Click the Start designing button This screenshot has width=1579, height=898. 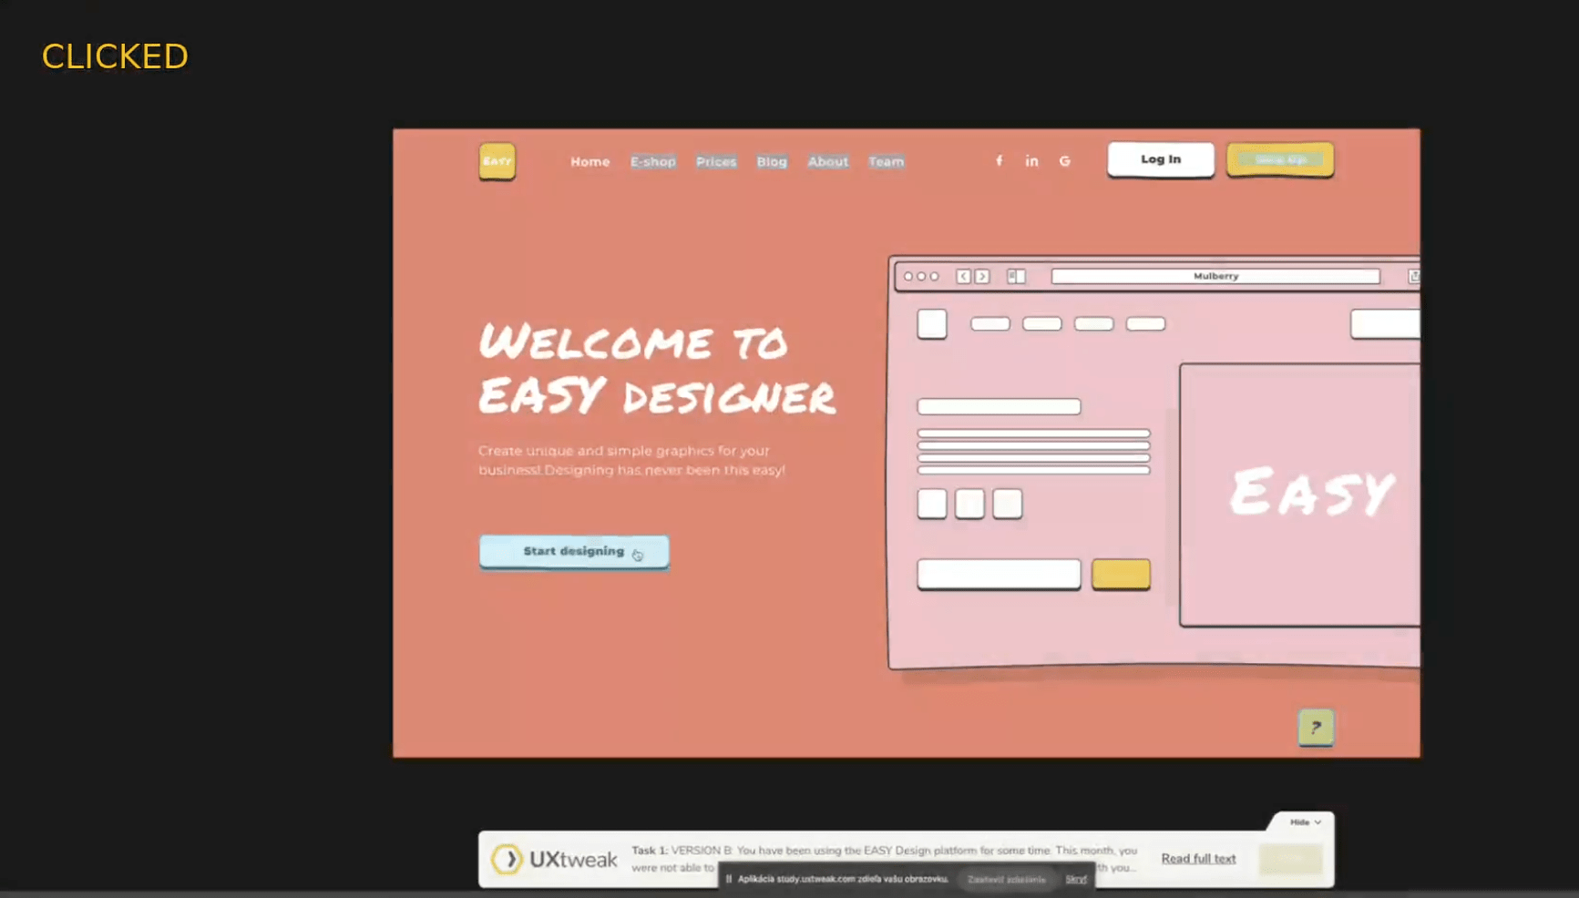[574, 551]
